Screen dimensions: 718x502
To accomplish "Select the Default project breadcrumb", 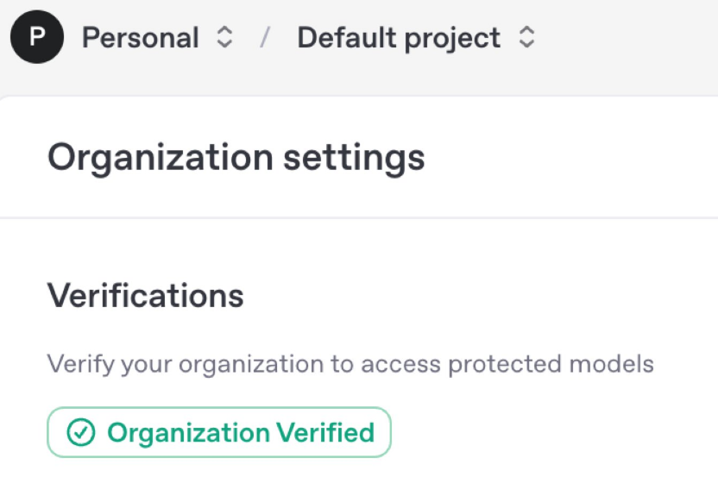I will [399, 37].
